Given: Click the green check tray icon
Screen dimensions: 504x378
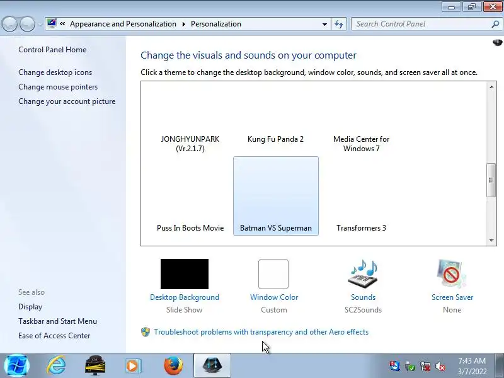Looking at the screenshot, I should [x=410, y=366].
